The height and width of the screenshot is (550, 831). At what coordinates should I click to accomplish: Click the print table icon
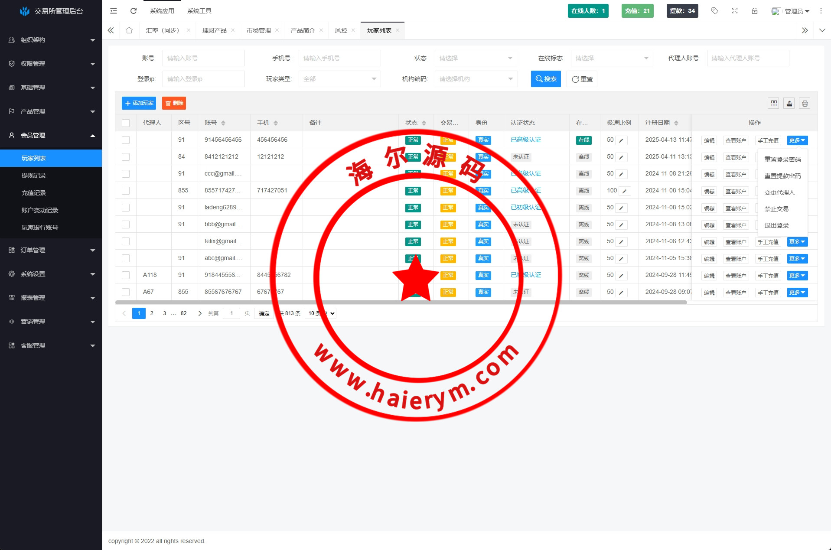point(805,103)
